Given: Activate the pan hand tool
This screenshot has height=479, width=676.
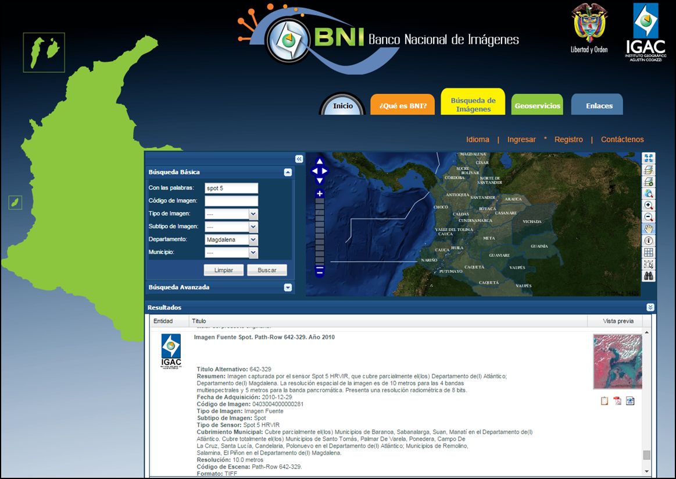Looking at the screenshot, I should (x=649, y=229).
